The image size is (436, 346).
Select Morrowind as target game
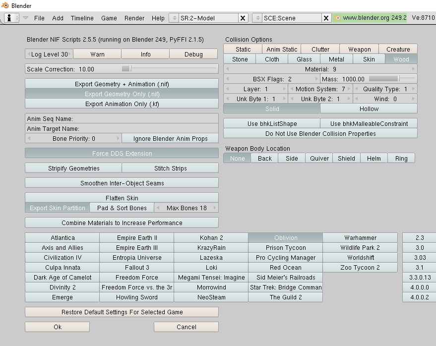click(211, 287)
